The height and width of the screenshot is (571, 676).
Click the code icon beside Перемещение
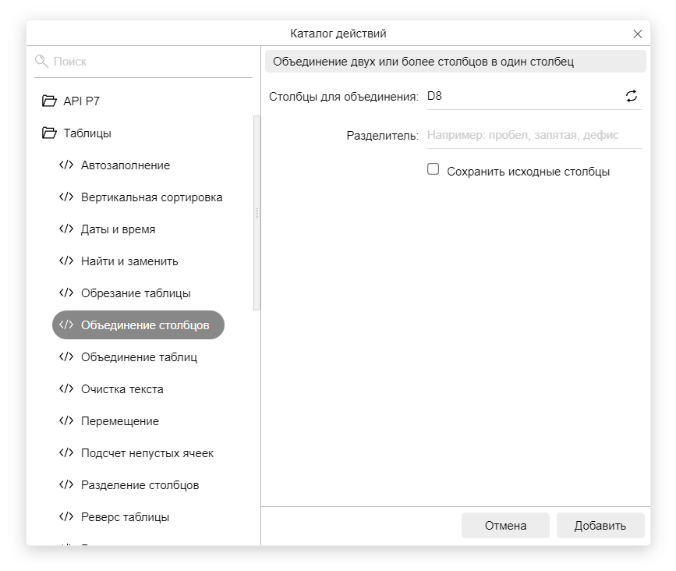[x=66, y=421]
